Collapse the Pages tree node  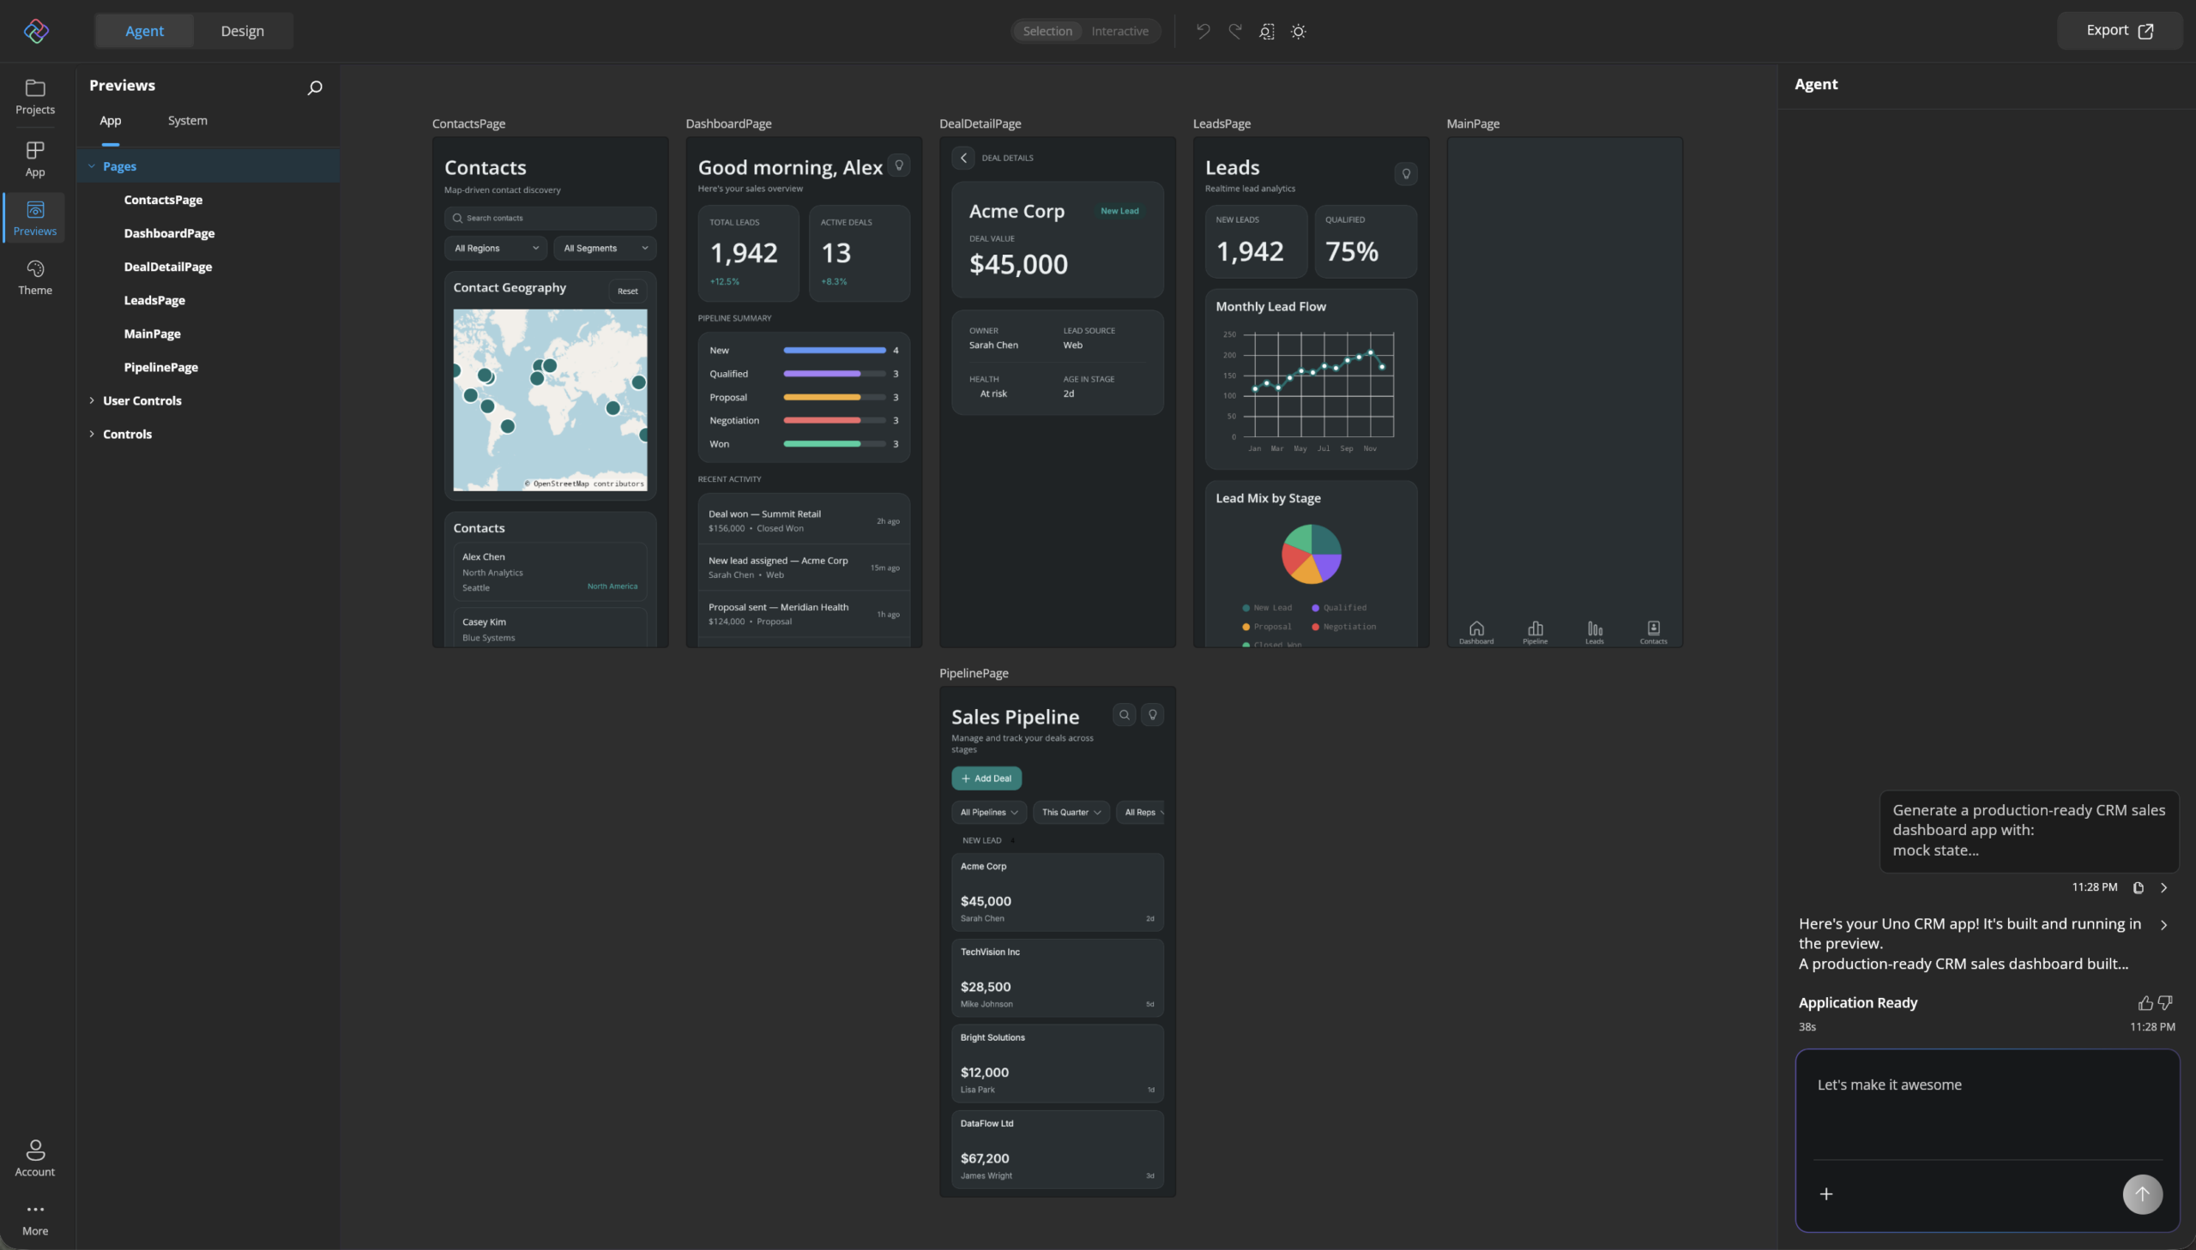[x=91, y=166]
